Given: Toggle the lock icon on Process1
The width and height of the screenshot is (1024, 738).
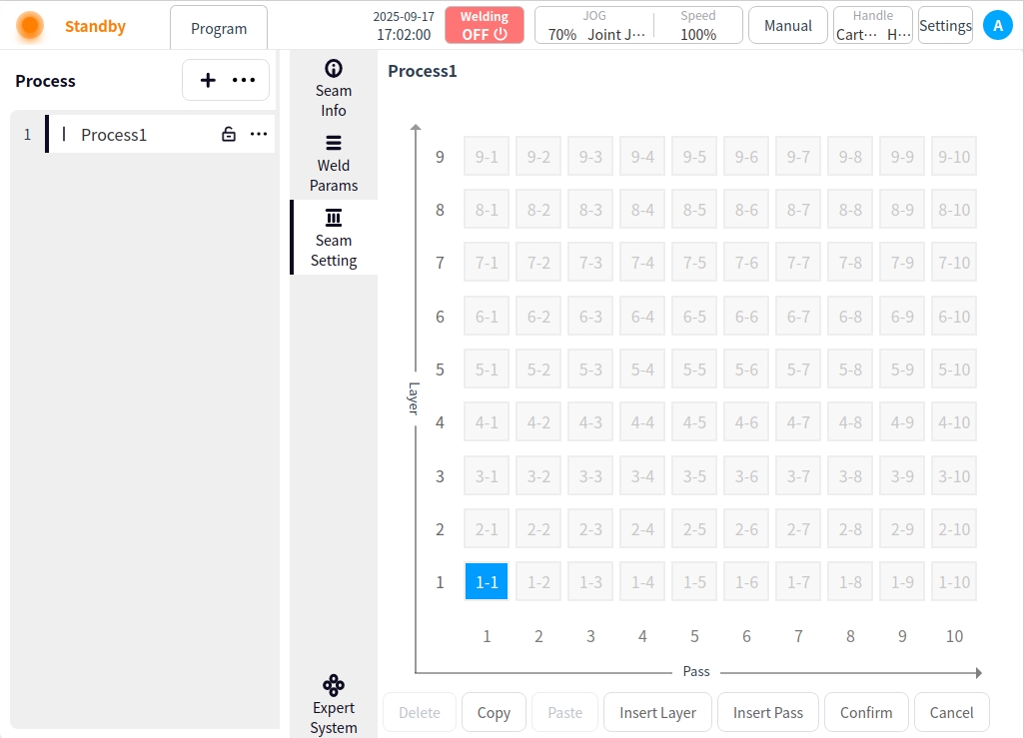Looking at the screenshot, I should [x=229, y=134].
